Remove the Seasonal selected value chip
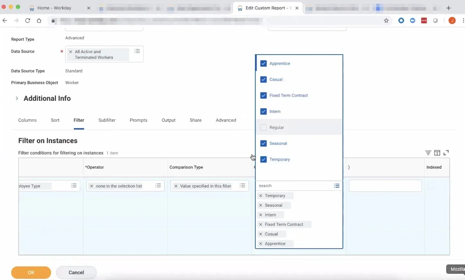465x280 pixels. (x=261, y=205)
